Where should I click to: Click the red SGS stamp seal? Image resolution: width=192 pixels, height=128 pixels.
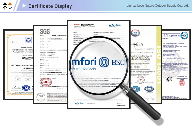(46, 82)
